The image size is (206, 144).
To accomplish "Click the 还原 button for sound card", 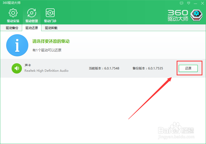I will 188,68.
